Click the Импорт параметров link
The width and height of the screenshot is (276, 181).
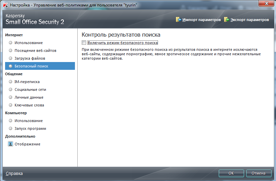pos(201,20)
